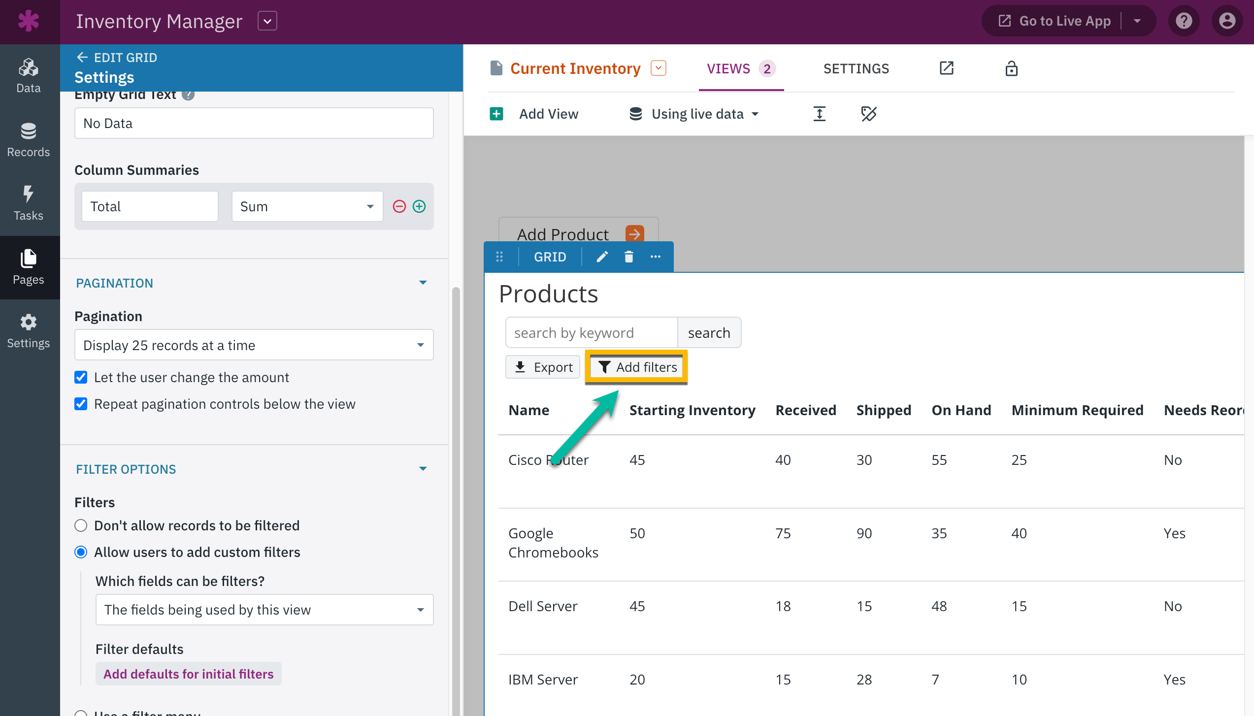Click the GRID label tab
This screenshot has height=716, width=1254.
click(x=550, y=257)
